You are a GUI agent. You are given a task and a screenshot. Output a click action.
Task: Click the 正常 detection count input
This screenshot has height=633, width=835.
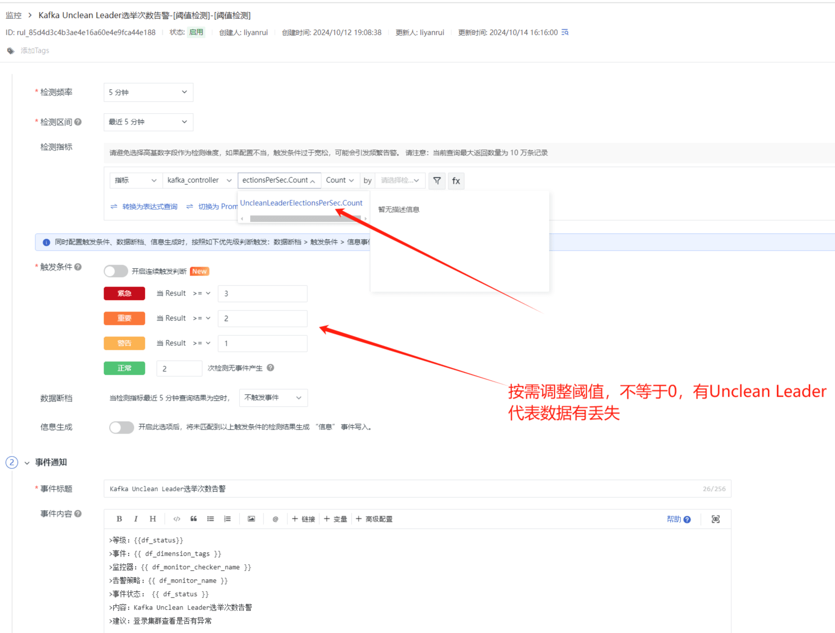click(x=179, y=368)
